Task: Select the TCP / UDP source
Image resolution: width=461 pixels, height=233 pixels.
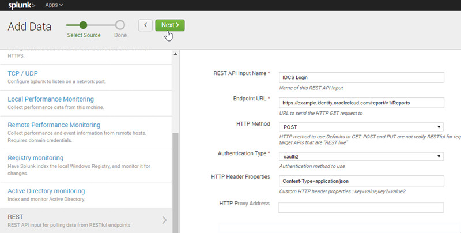Action: pyautogui.click(x=27, y=74)
